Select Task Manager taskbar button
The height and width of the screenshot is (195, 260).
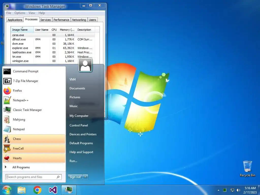(x=69, y=190)
